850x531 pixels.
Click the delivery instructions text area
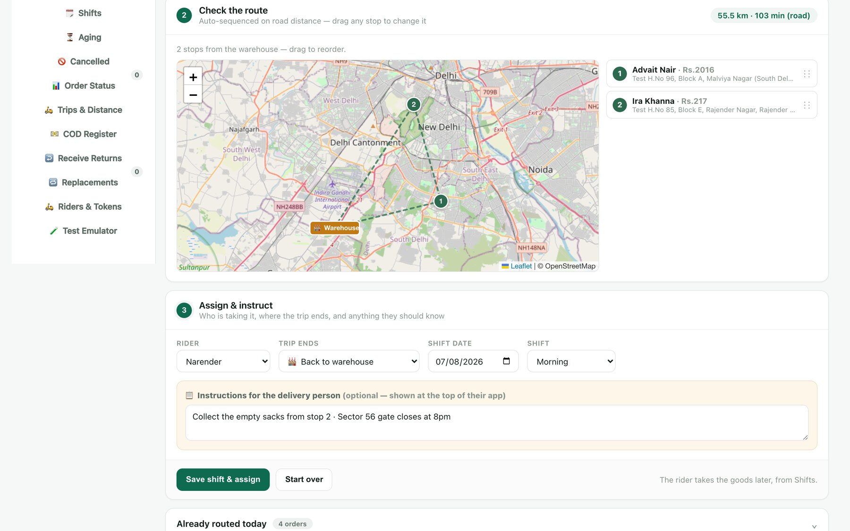coord(497,422)
